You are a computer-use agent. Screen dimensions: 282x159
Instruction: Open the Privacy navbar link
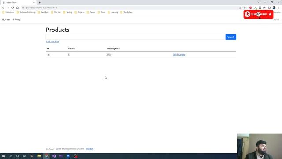coord(17,19)
